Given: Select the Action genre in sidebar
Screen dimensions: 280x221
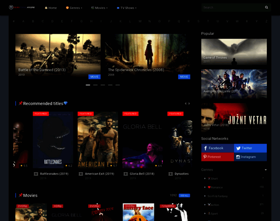Looking at the screenshot, I should [x=213, y=205].
